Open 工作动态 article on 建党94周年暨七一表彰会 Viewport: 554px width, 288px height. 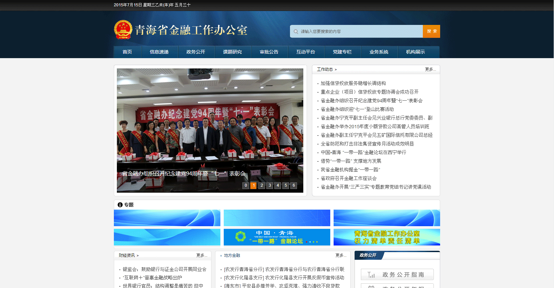click(x=372, y=101)
